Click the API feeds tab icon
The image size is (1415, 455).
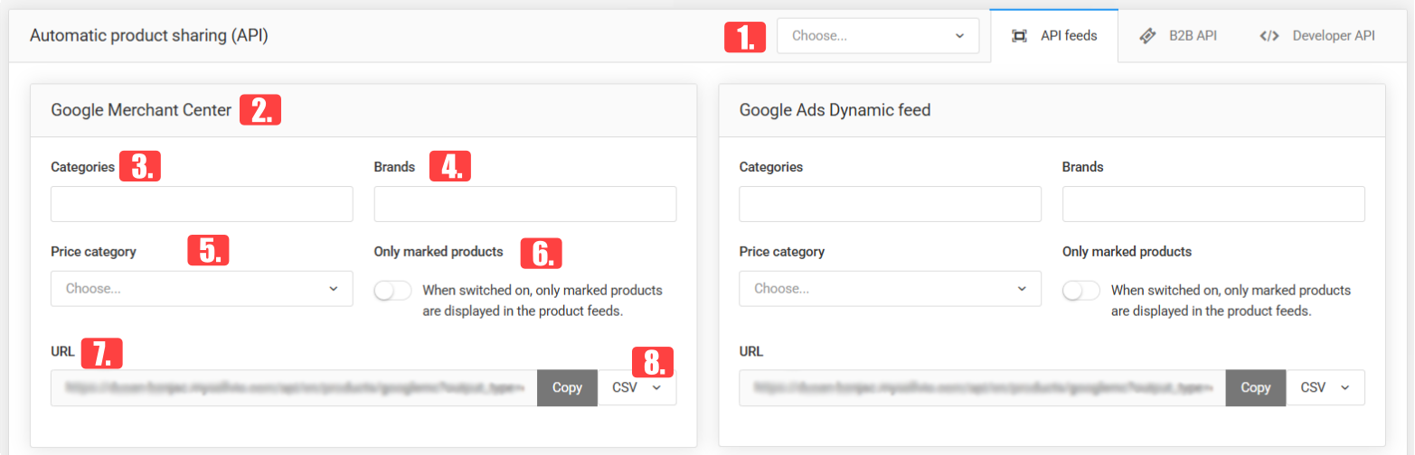click(x=1019, y=36)
